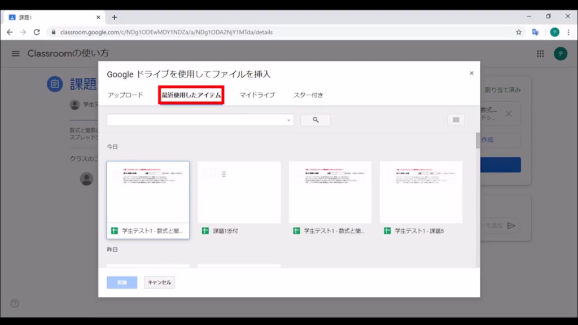Click the assignment icon beside 課題 title
578x325 pixels.
[55, 84]
